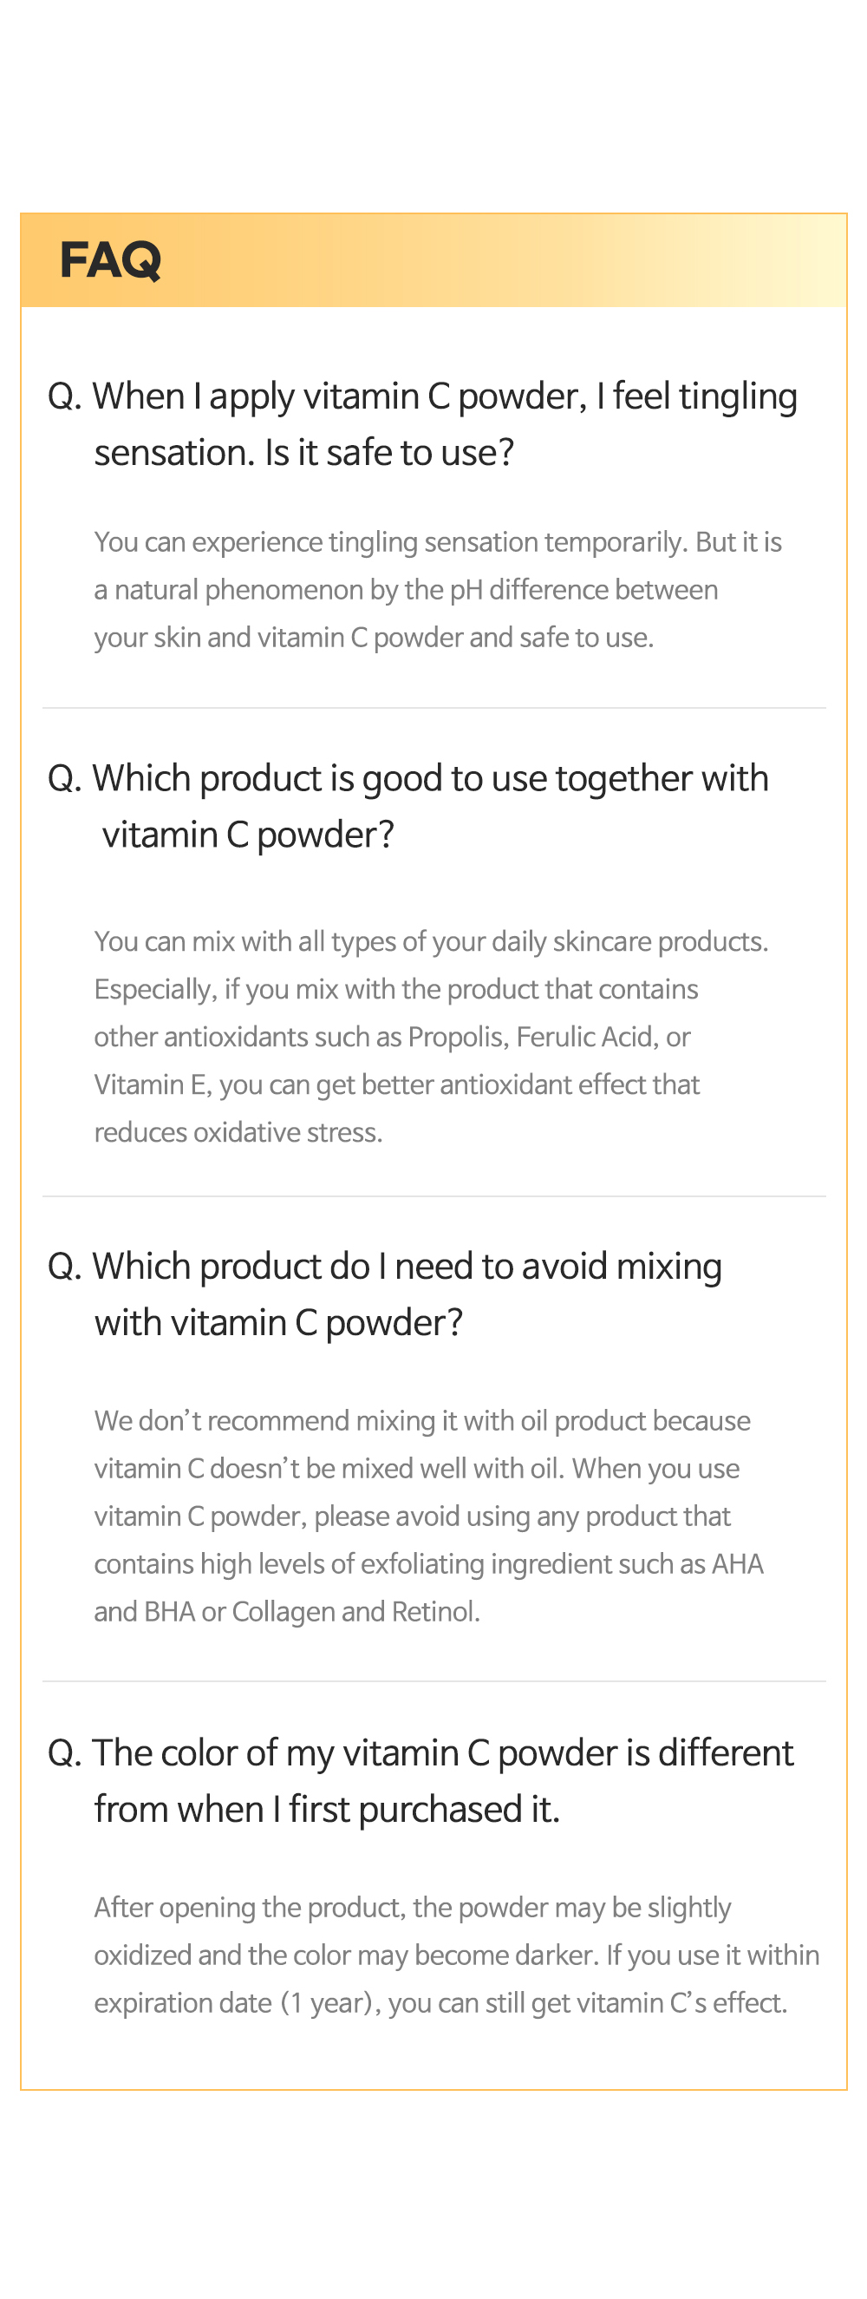Click the 'Is it safe to use?' line
Image resolution: width=867 pixels, height=2299 pixels.
304,453
